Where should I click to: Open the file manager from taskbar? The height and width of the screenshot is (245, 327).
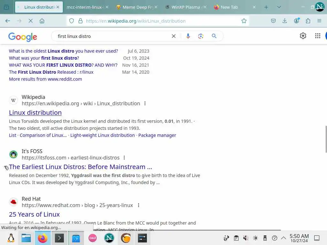(26, 238)
